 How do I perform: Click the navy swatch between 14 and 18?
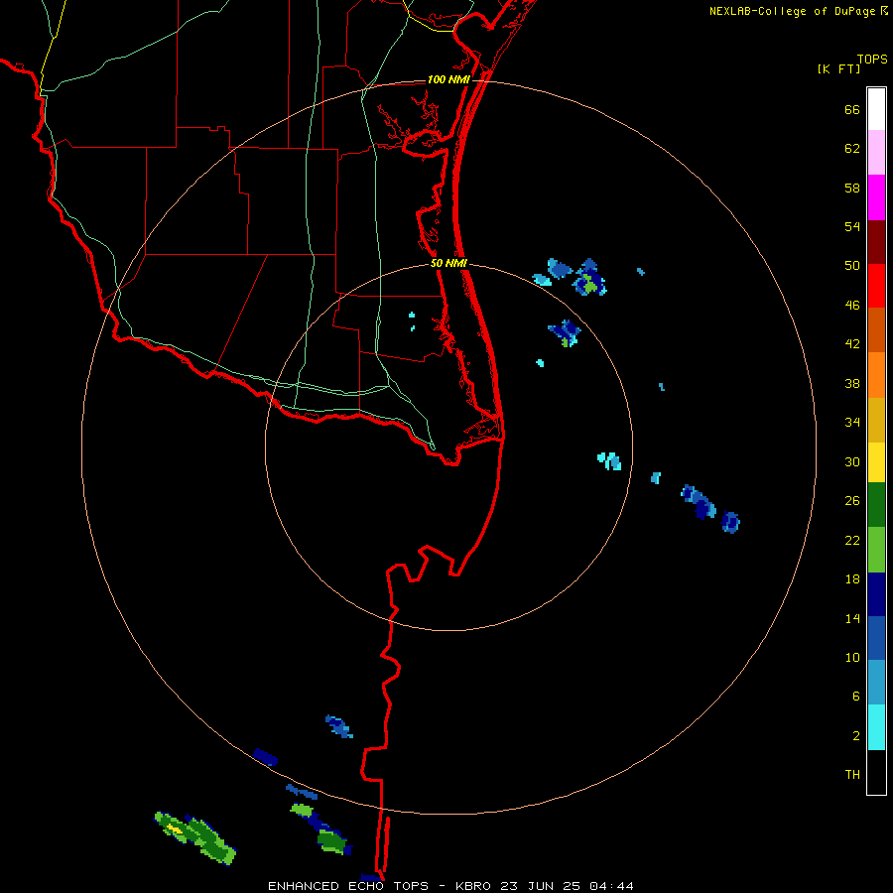pos(876,594)
